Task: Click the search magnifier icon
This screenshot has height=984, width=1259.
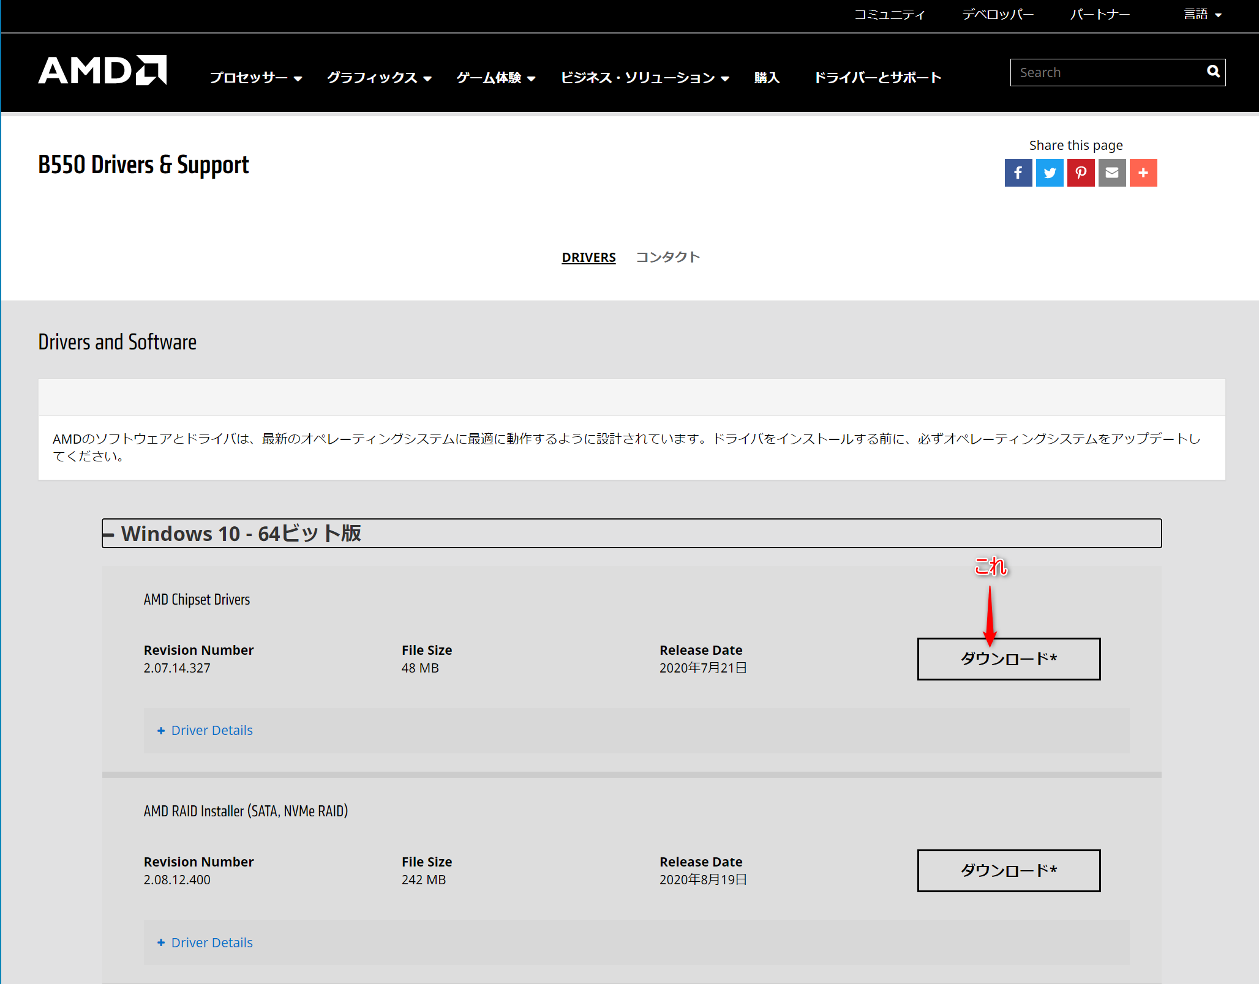Action: tap(1212, 72)
